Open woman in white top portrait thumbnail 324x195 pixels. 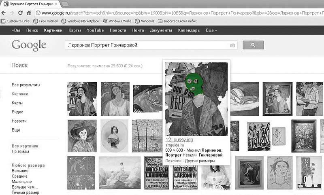click(x=115, y=99)
